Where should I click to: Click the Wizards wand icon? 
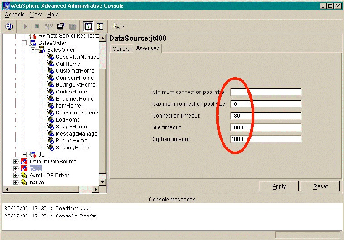(x=116, y=27)
